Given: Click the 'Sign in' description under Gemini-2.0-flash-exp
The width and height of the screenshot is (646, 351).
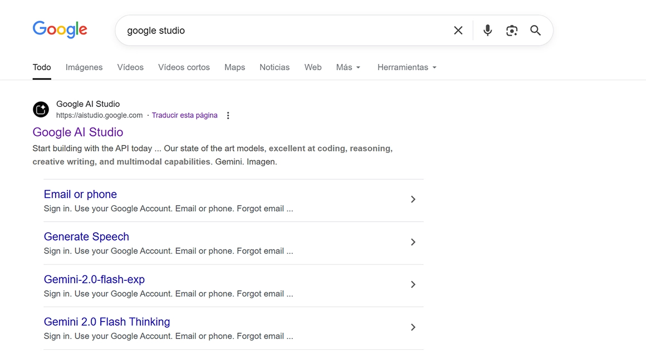Looking at the screenshot, I should pyautogui.click(x=169, y=294).
